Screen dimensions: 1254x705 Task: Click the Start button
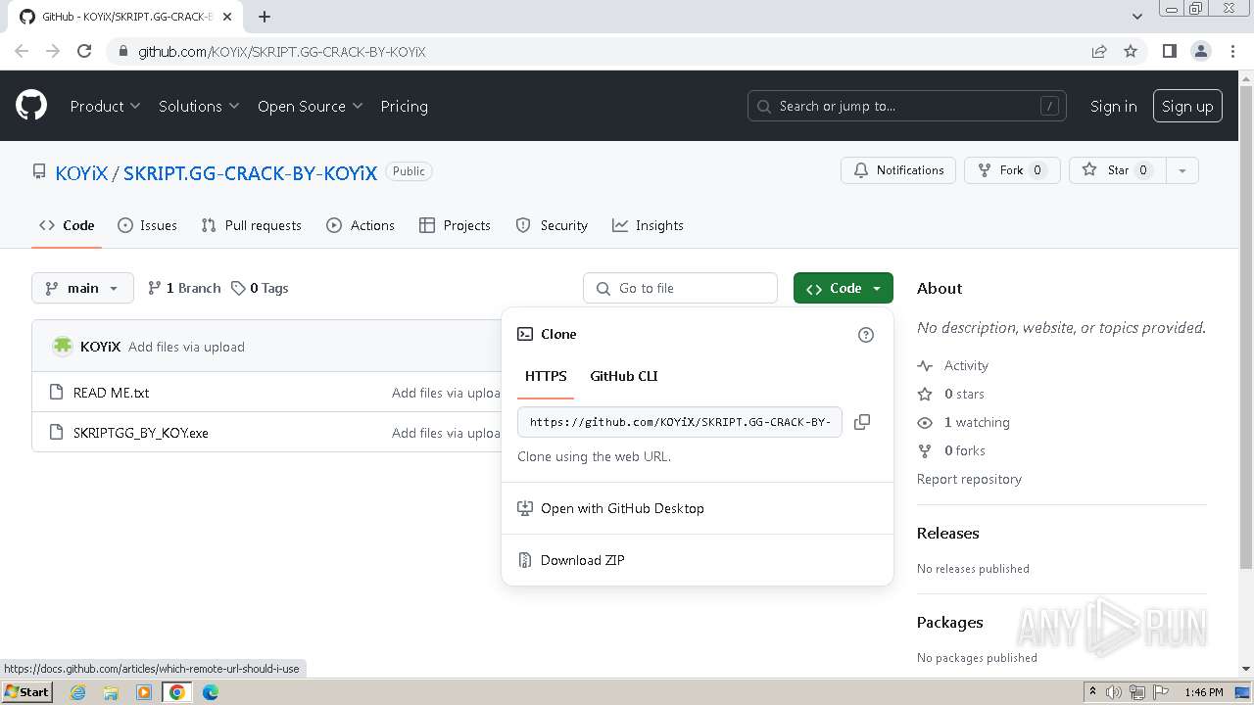click(x=26, y=691)
